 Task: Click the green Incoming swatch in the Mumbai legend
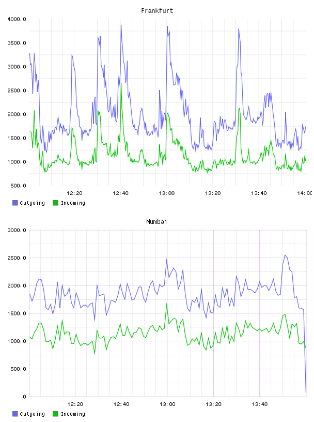click(55, 414)
